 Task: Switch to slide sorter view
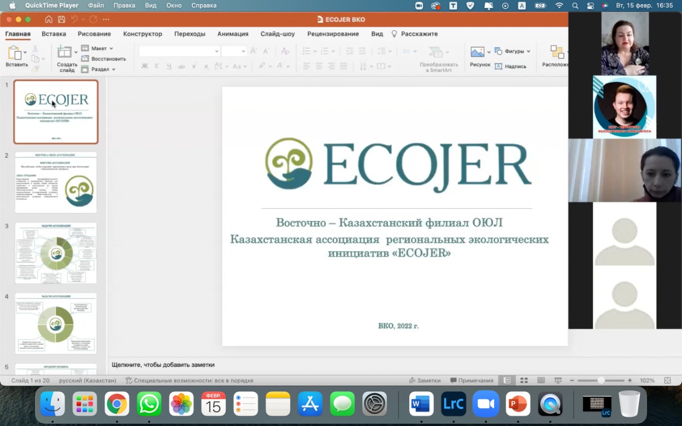524,381
